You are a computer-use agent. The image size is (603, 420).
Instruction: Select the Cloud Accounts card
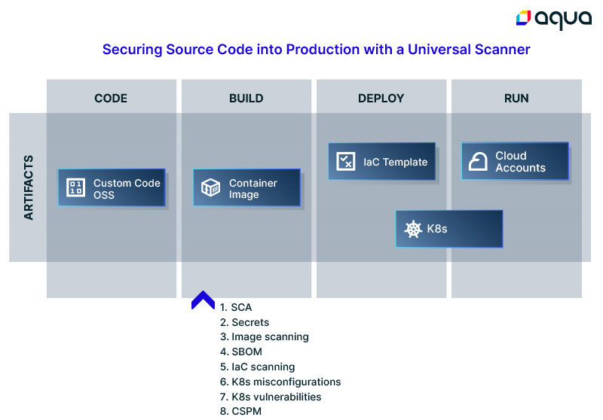click(515, 161)
